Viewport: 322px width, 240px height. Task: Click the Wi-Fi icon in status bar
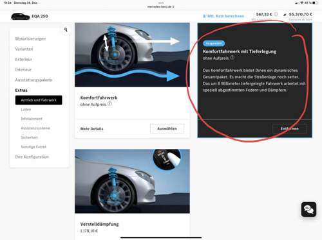click(x=302, y=3)
